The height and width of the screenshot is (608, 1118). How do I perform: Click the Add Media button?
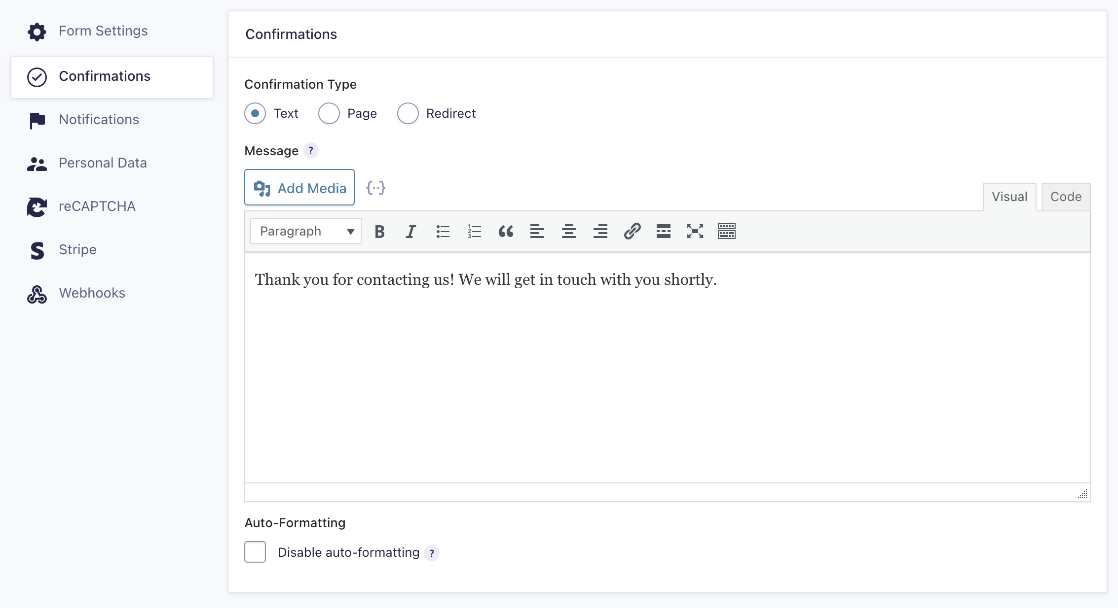click(x=299, y=187)
